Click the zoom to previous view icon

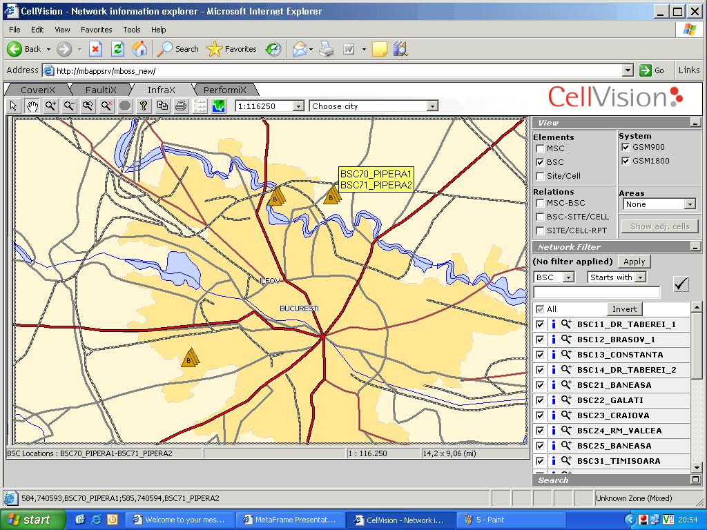coord(88,106)
